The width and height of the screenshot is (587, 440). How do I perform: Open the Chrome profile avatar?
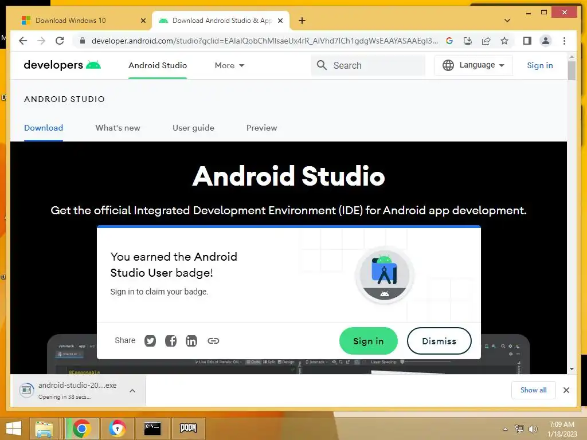(x=546, y=41)
